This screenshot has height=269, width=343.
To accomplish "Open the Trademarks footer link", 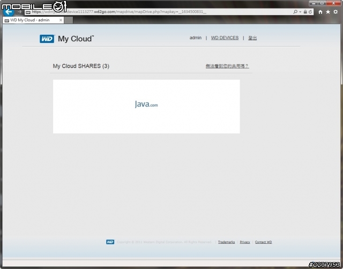I will click(226, 242).
